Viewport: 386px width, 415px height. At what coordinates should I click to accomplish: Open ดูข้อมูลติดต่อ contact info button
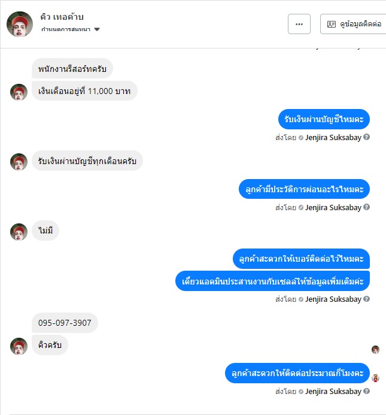click(353, 24)
